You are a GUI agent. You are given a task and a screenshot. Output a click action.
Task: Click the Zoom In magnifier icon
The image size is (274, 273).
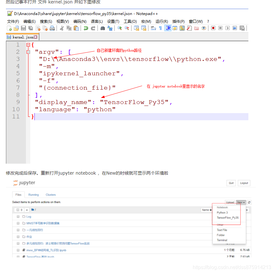[120, 28]
